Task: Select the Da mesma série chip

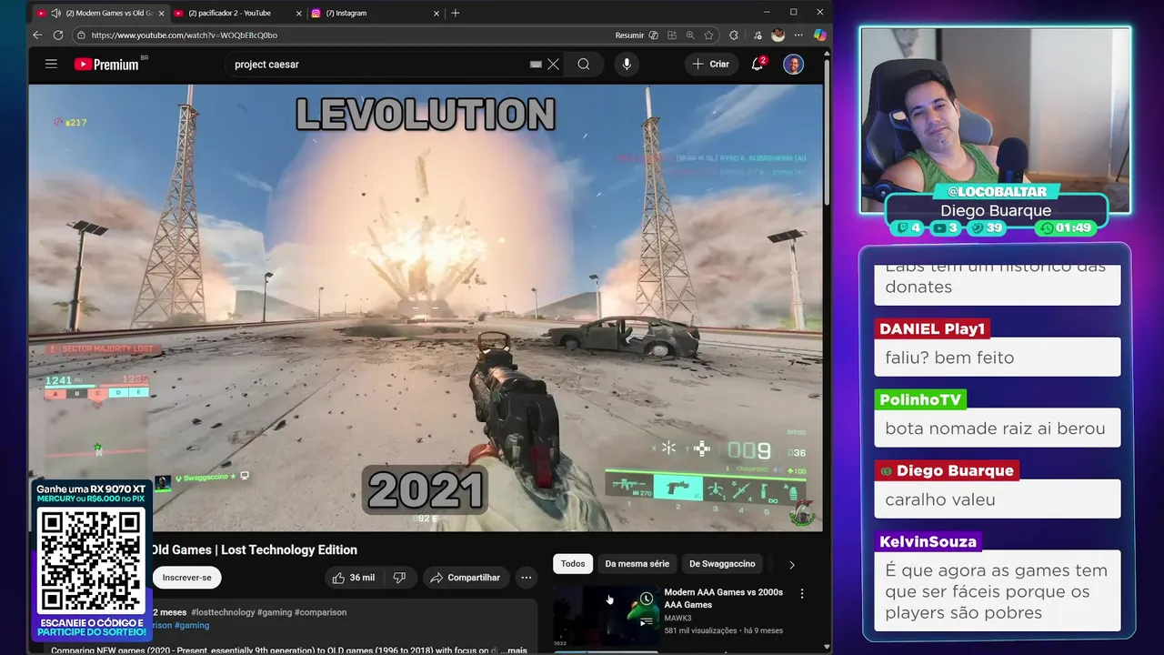Action: pyautogui.click(x=637, y=564)
